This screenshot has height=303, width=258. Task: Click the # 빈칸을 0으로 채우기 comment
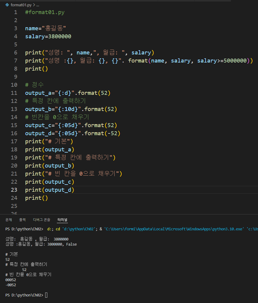(x=57, y=117)
